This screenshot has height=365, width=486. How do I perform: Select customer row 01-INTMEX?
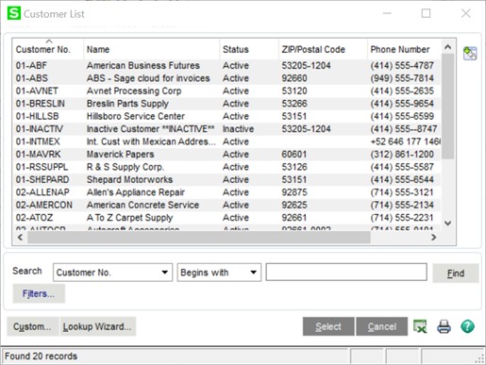coord(226,141)
